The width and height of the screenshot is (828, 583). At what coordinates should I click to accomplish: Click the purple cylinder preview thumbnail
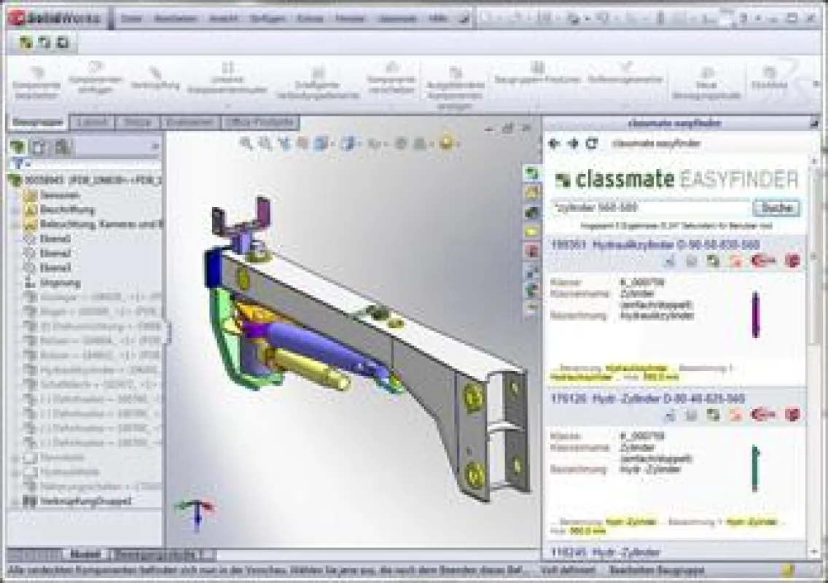coord(756,314)
